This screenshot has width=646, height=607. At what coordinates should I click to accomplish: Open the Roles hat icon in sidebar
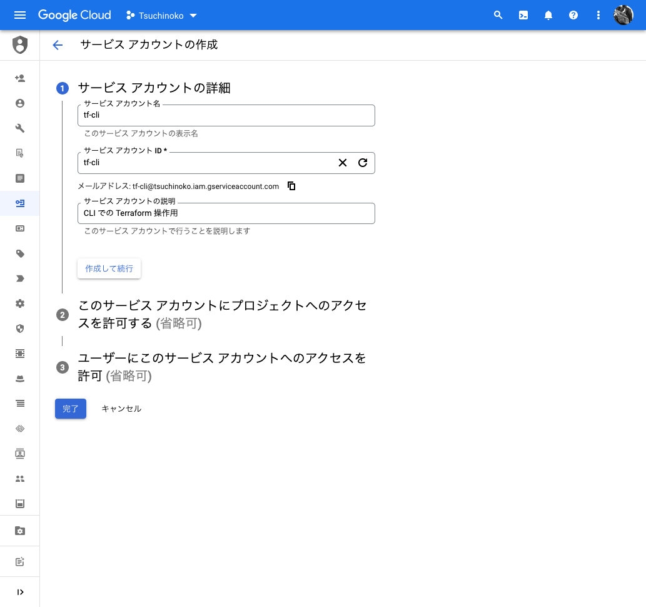tap(20, 379)
